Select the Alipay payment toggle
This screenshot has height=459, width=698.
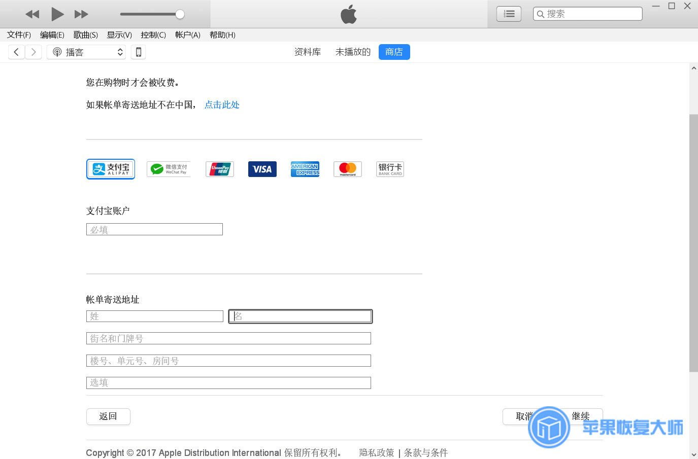click(111, 169)
